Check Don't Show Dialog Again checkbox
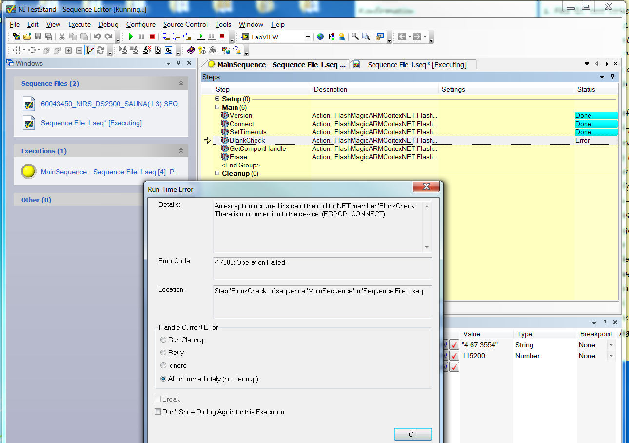 click(x=157, y=412)
